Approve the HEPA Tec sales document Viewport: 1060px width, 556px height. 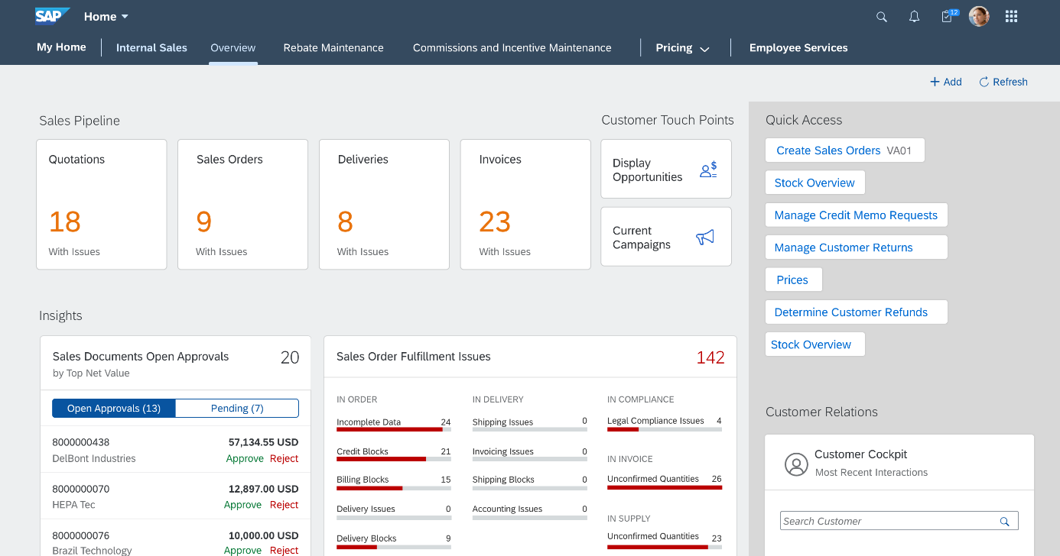tap(242, 505)
